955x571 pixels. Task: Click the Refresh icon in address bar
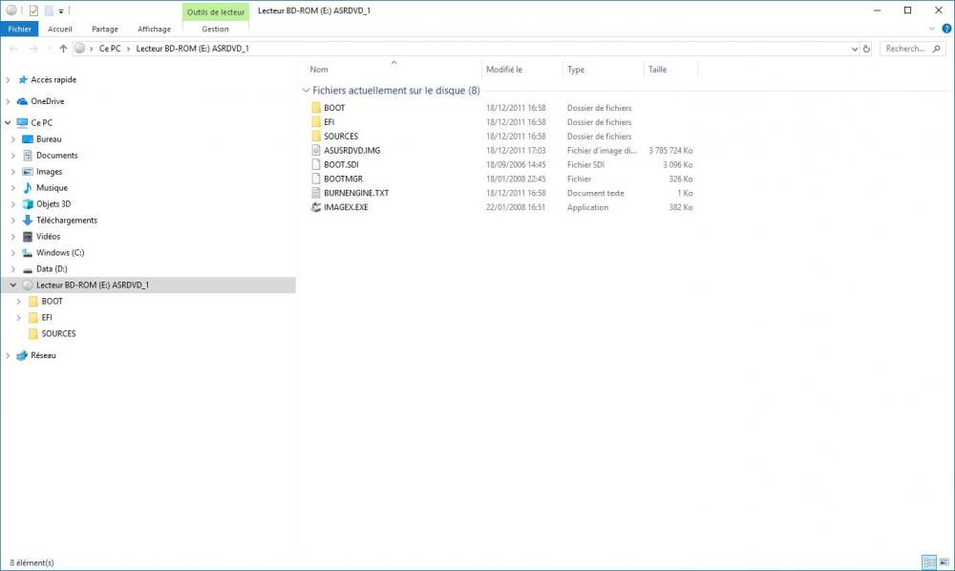[866, 49]
